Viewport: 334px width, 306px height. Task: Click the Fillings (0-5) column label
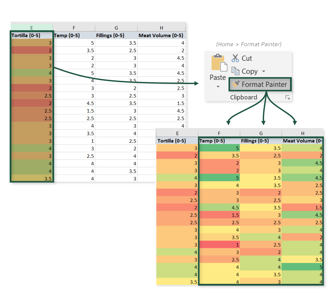coord(110,35)
